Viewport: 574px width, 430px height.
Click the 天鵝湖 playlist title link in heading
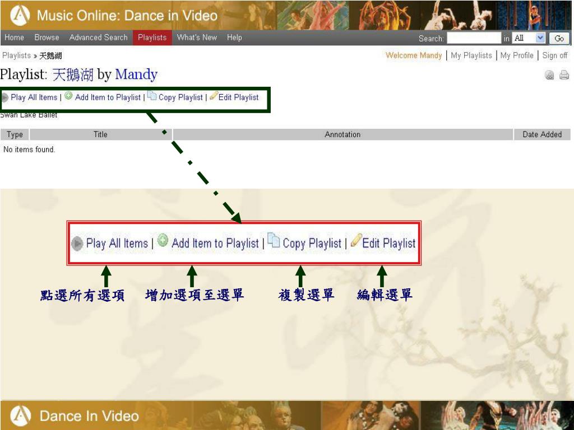tap(73, 74)
